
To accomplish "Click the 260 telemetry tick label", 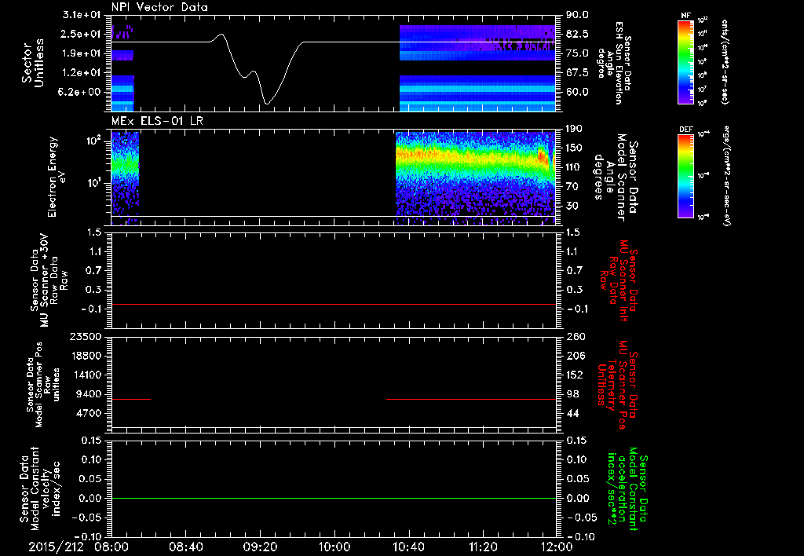I will [575, 337].
